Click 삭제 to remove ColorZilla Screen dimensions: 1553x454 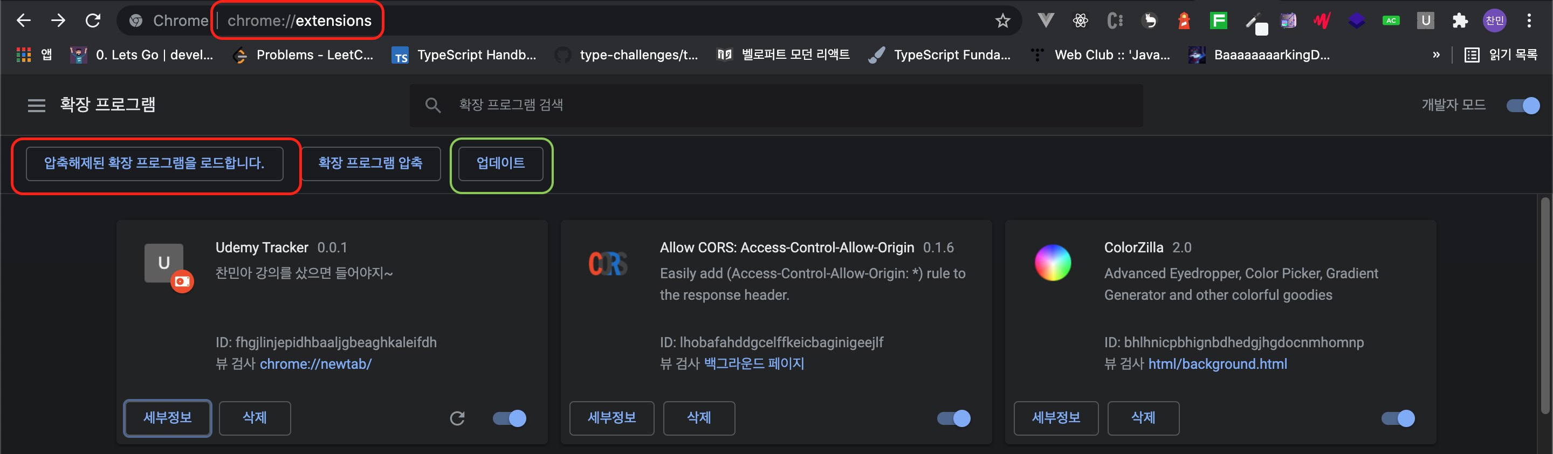coord(1143,418)
